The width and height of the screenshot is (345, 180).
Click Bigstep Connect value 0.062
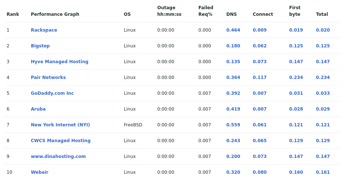(260, 46)
